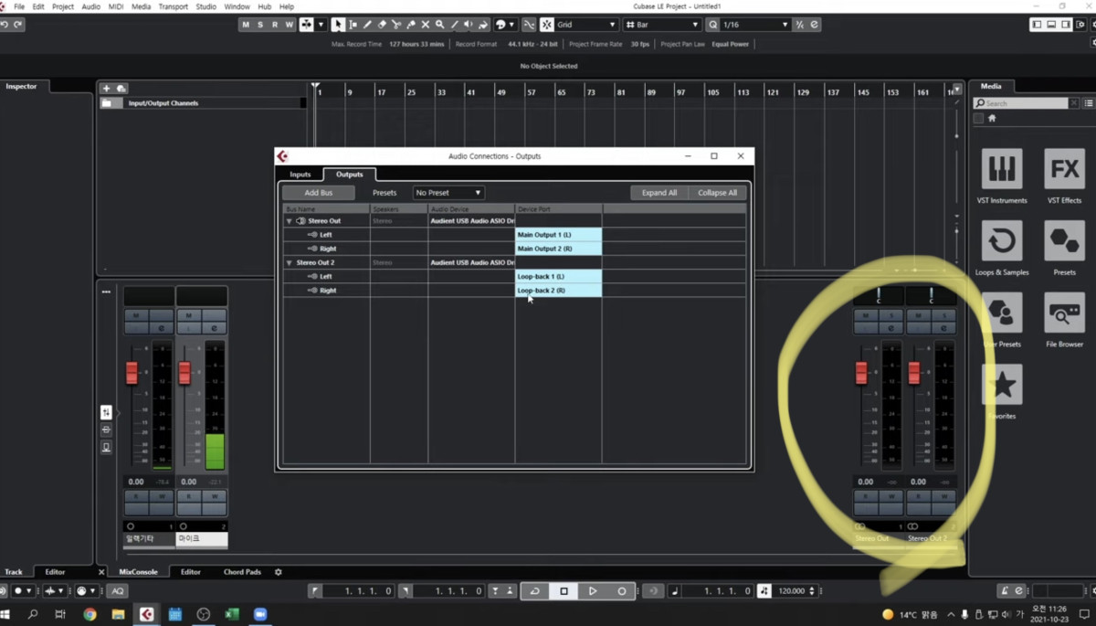Click the Media rack search field
Screen dimensions: 1096x626
tap(1021, 103)
